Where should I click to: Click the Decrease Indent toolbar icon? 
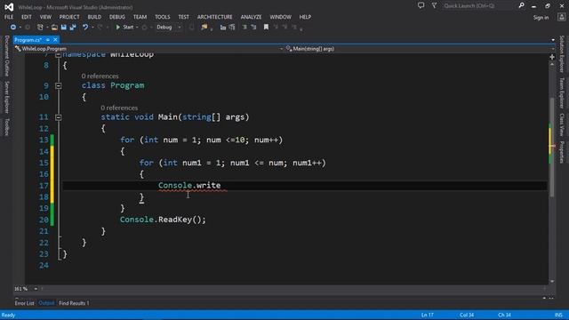(x=223, y=28)
